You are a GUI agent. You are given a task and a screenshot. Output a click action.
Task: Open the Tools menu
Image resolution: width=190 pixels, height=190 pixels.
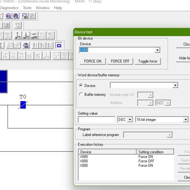pyautogui.click(x=27, y=8)
